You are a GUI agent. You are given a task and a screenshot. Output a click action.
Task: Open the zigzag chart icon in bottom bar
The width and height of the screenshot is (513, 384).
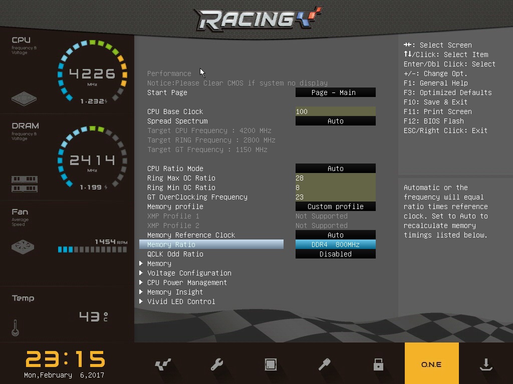163,364
